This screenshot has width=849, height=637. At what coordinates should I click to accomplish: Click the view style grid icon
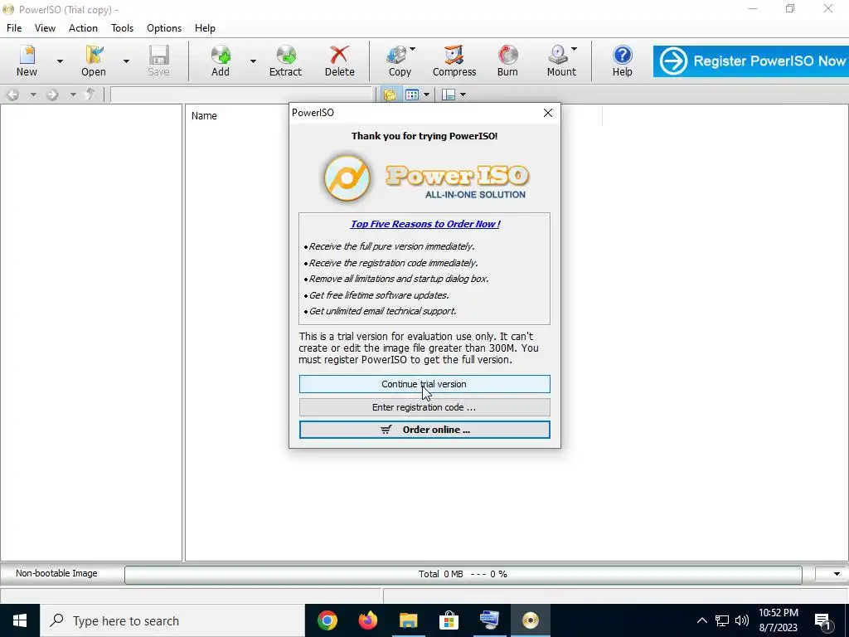412,95
